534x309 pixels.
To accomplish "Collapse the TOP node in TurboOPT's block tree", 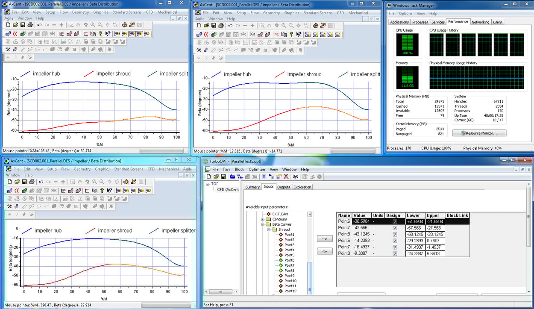I will click(208, 183).
